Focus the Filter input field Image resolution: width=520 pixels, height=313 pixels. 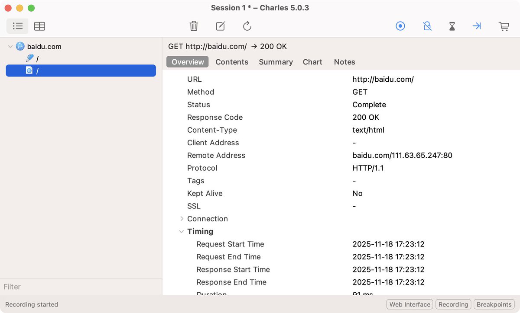click(81, 287)
